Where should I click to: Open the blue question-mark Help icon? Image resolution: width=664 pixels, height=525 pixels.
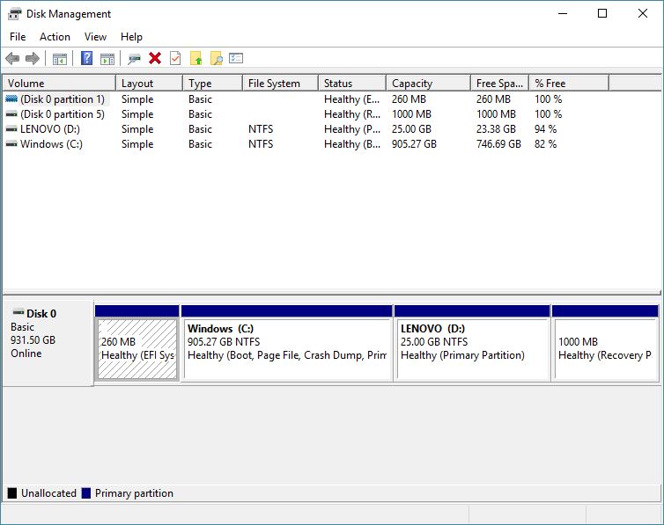tap(87, 58)
